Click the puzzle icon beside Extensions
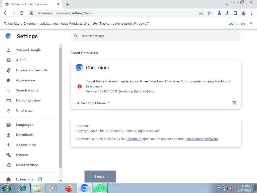This screenshot has height=193, width=257. [9, 179]
